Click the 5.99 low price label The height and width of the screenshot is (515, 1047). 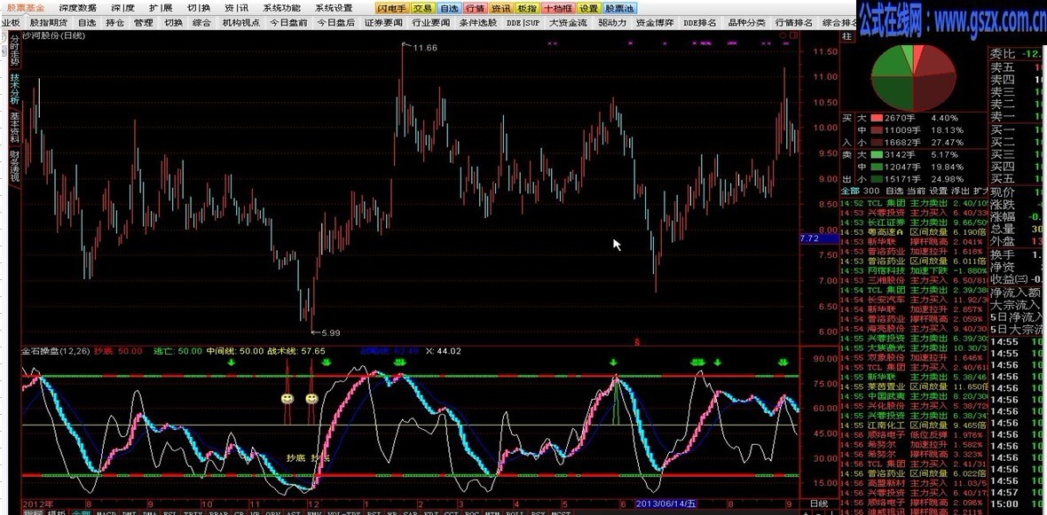tap(331, 332)
